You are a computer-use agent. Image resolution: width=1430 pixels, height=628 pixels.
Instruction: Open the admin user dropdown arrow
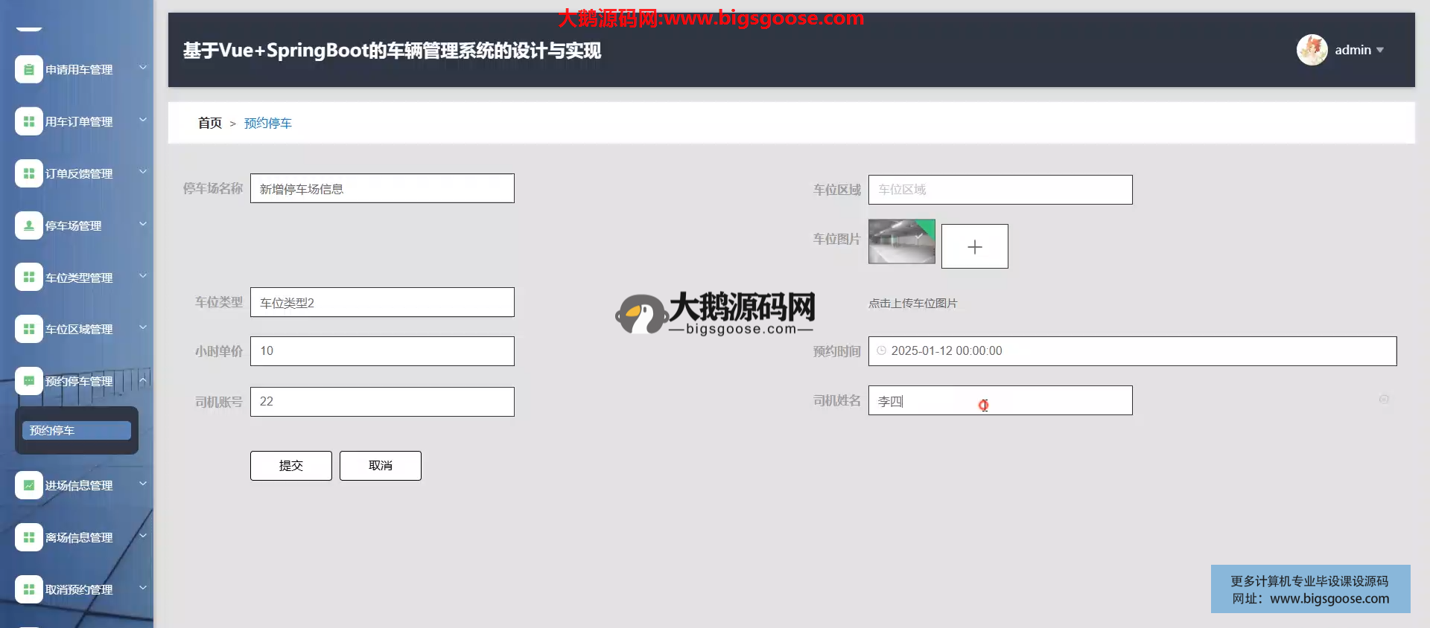[x=1380, y=50]
